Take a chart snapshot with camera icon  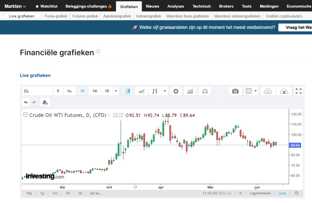coord(235,91)
